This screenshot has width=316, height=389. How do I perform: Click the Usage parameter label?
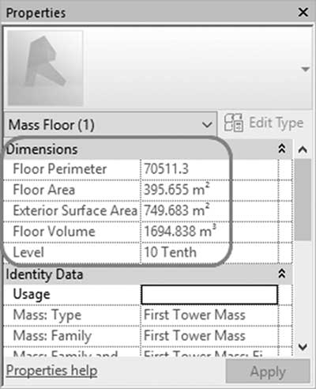pos(32,294)
